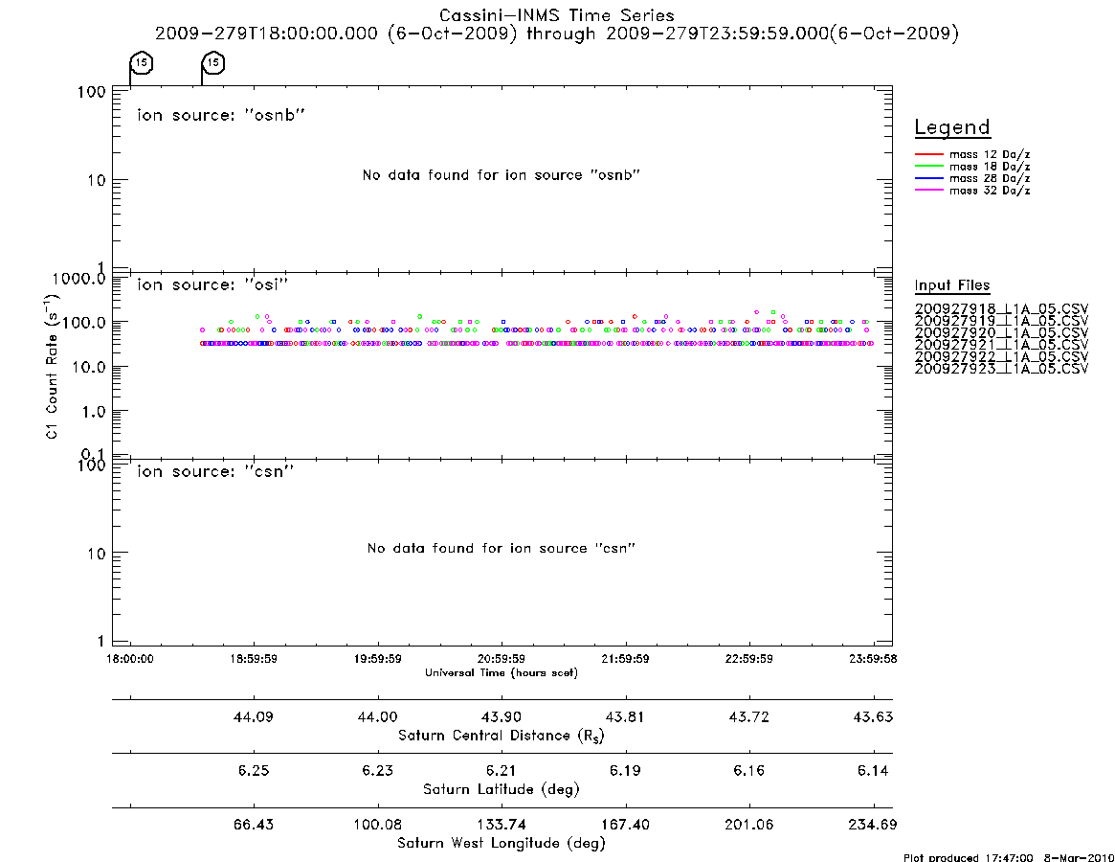Viewport: 1115px width, 862px height.
Task: Click the 133.74 longitude value
Action: 502,825
